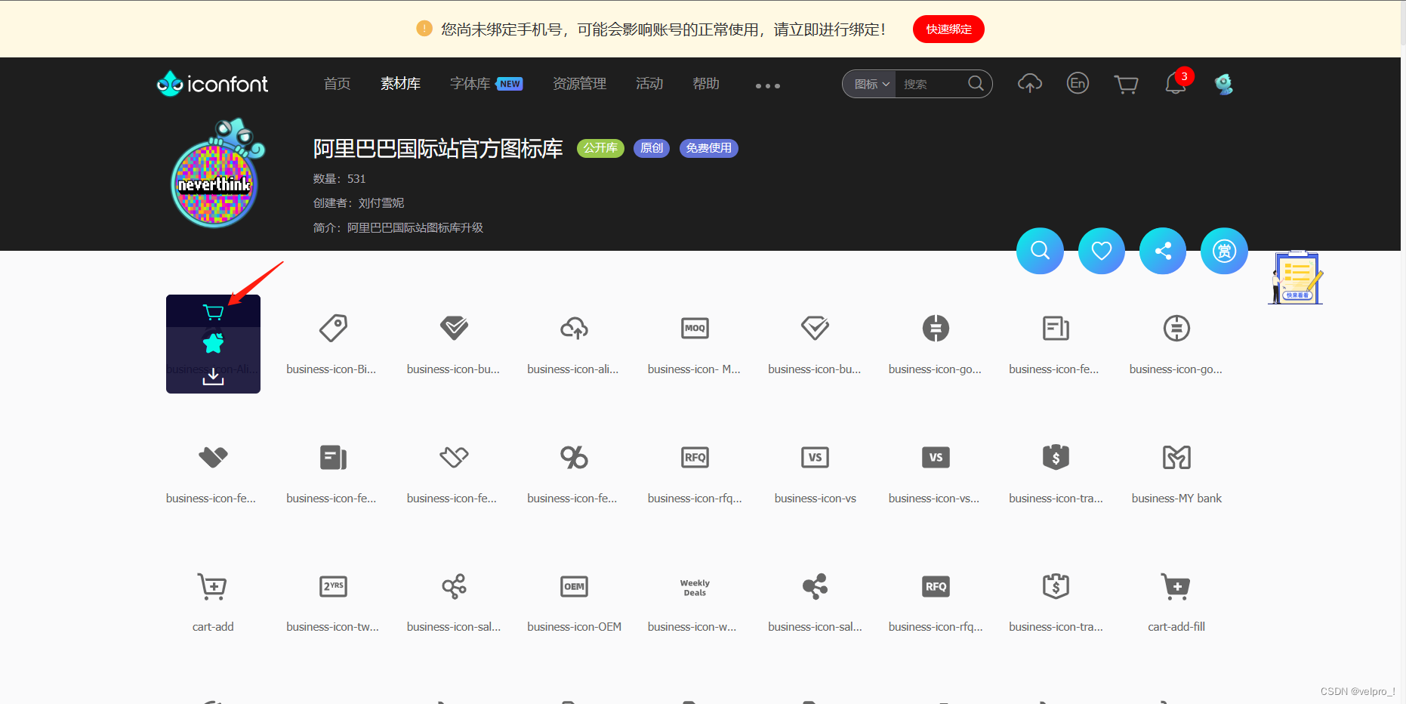Select the 2YRS business icon
Viewport: 1406px width, 704px height.
click(x=333, y=587)
